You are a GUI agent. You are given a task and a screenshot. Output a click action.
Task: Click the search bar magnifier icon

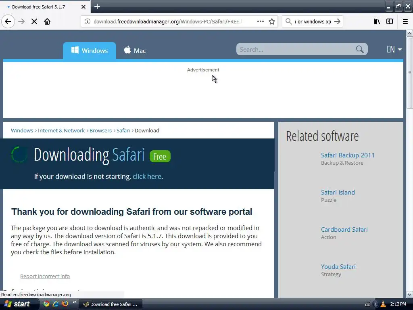click(289, 21)
